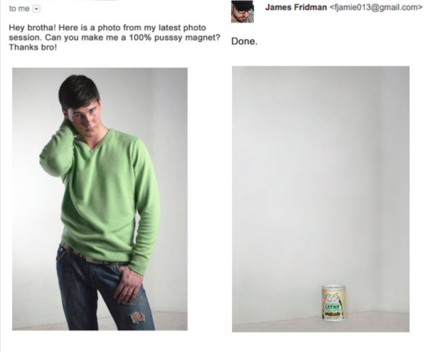The height and width of the screenshot is (352, 441).
Task: Click the black cap in the avatar
Action: (x=243, y=5)
